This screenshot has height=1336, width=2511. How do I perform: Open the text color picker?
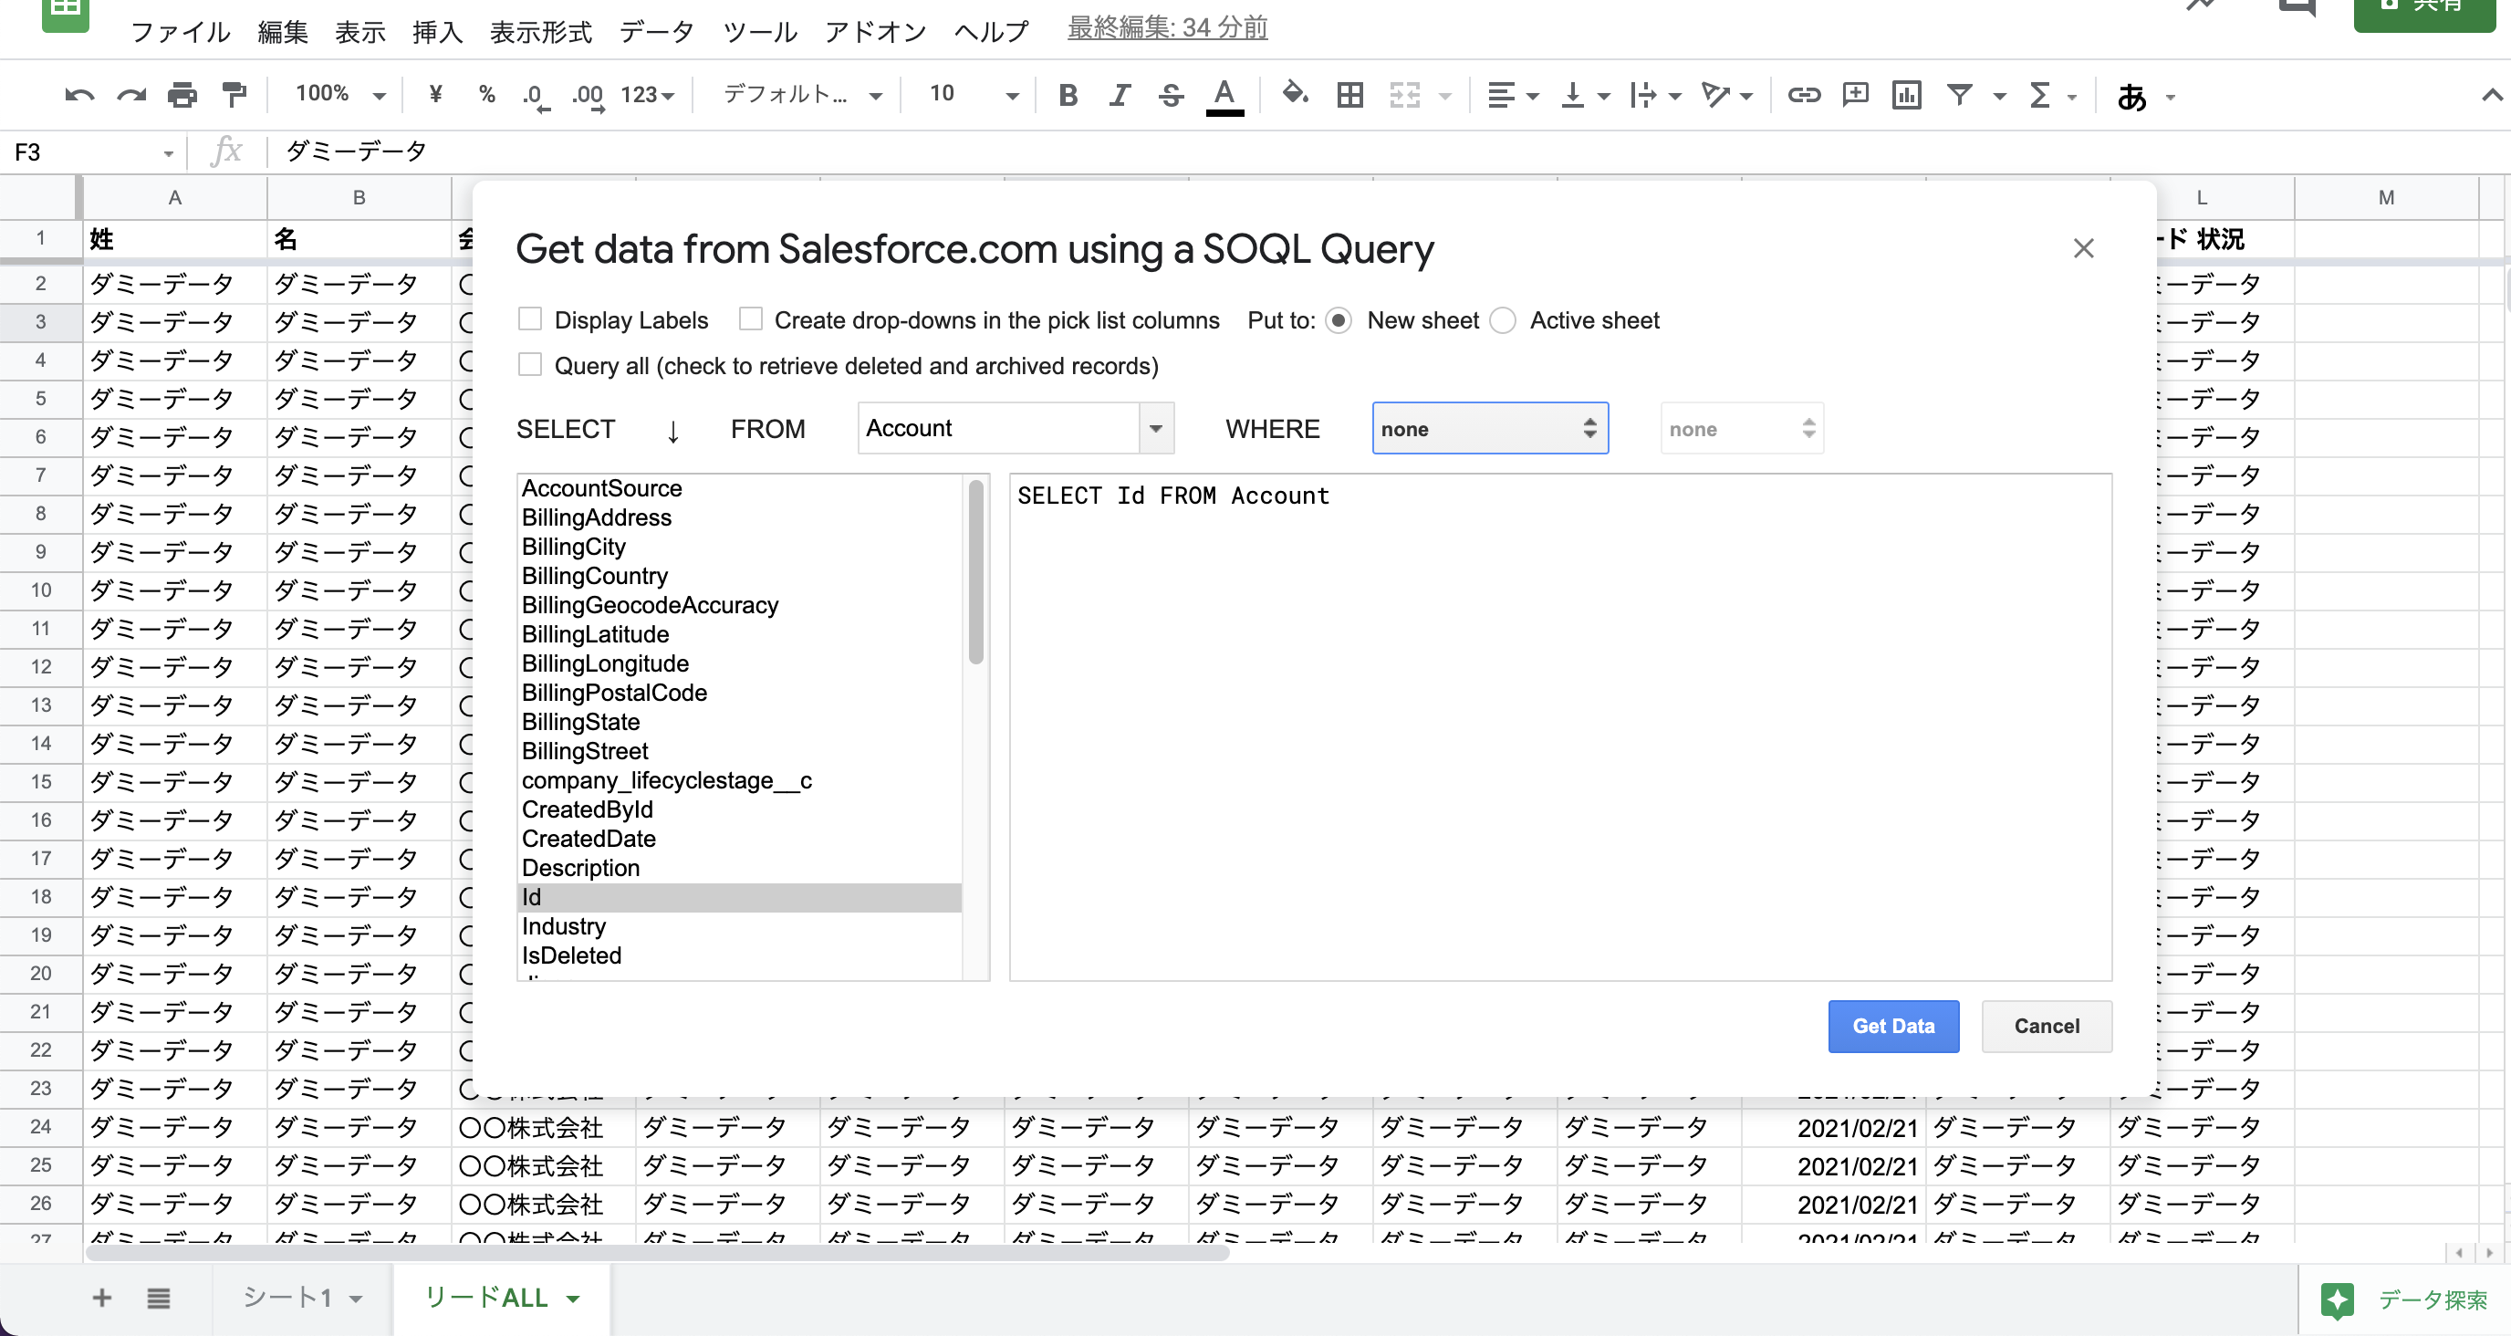click(1224, 95)
